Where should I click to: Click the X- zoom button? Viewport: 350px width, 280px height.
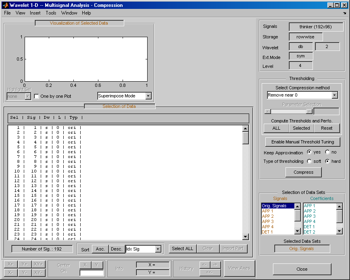[x=10, y=272]
